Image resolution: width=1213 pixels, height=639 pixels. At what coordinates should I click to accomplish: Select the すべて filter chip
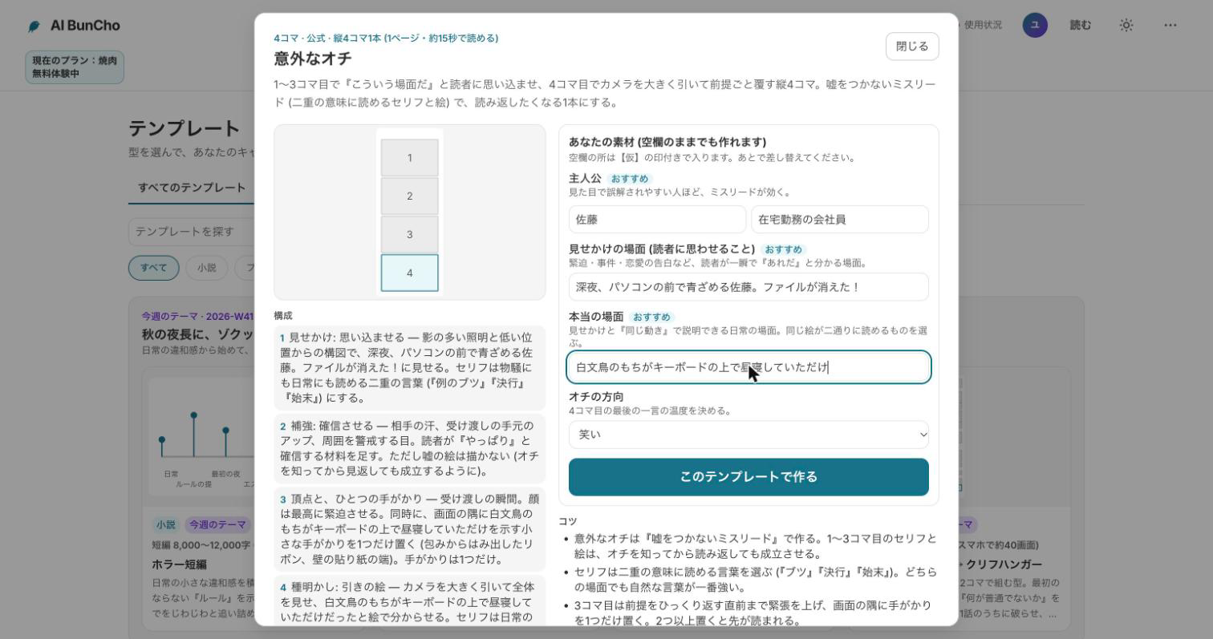point(153,268)
